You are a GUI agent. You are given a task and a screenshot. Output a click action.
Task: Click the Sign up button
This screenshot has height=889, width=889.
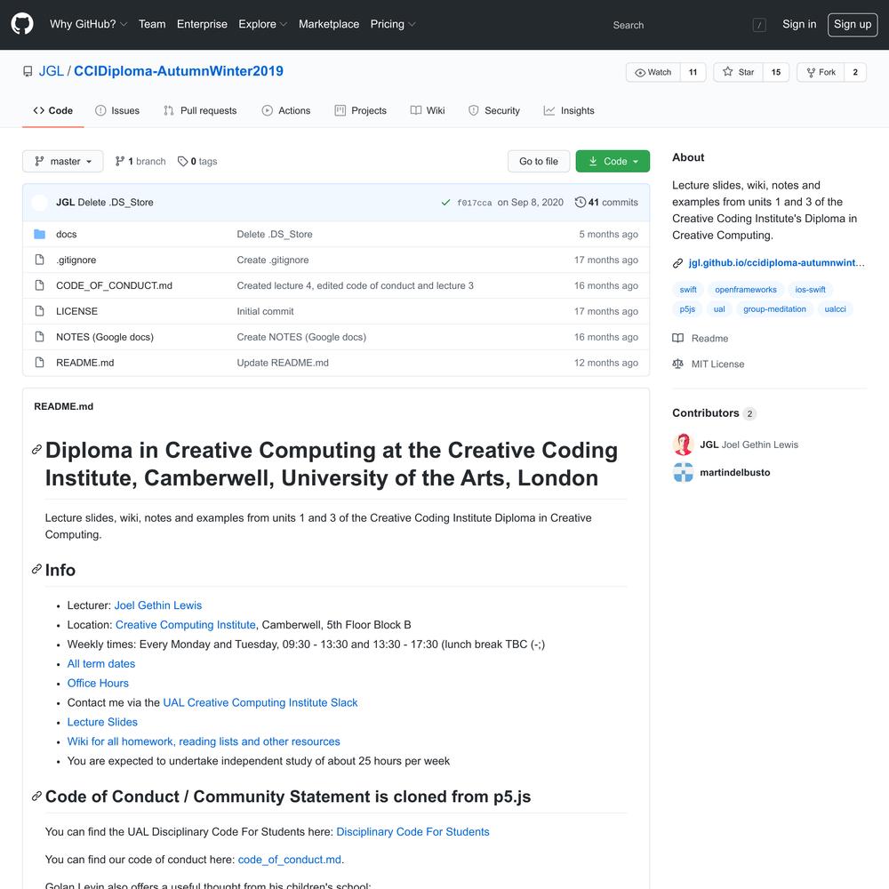(853, 24)
